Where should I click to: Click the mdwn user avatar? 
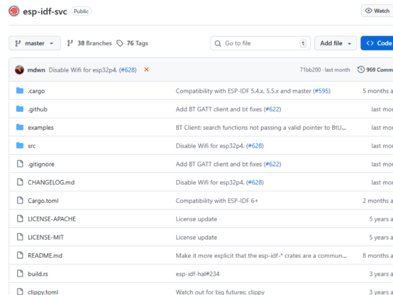tap(20, 70)
